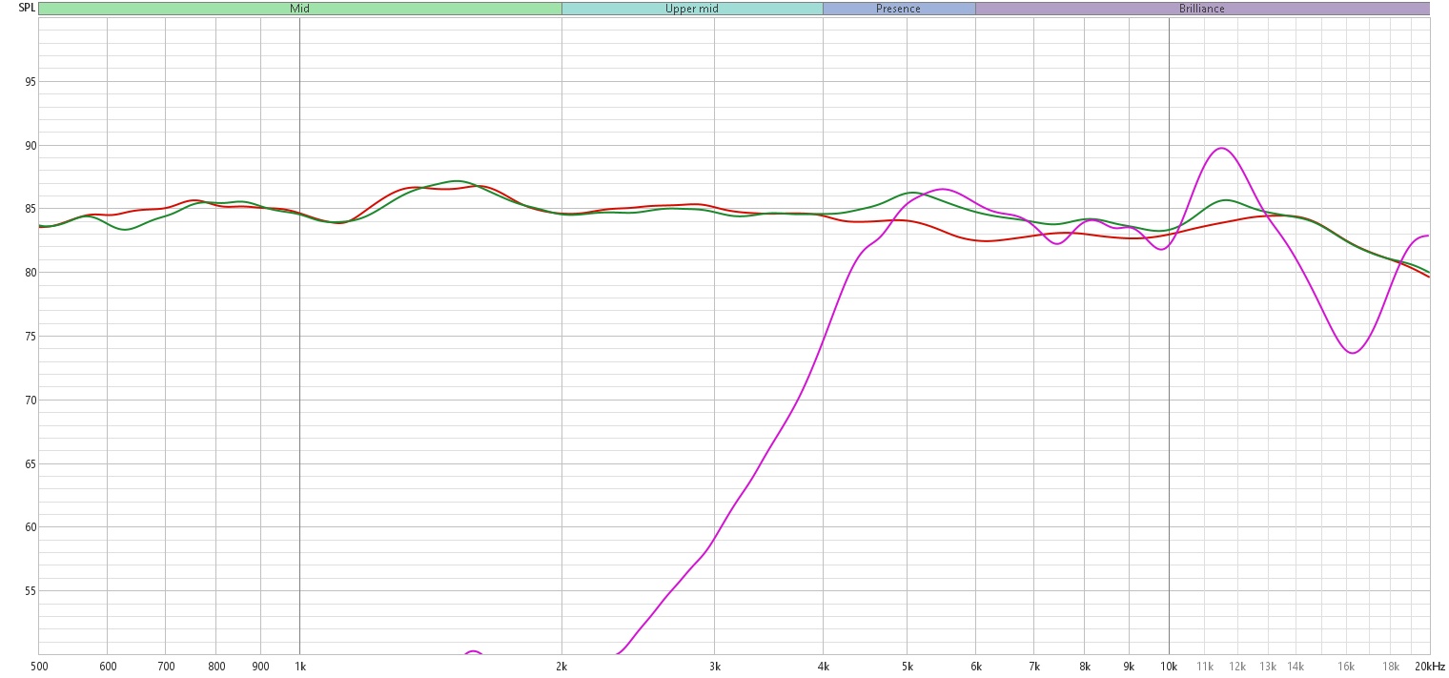Click the 55 value on SPL axis
The image size is (1449, 678).
tap(31, 591)
